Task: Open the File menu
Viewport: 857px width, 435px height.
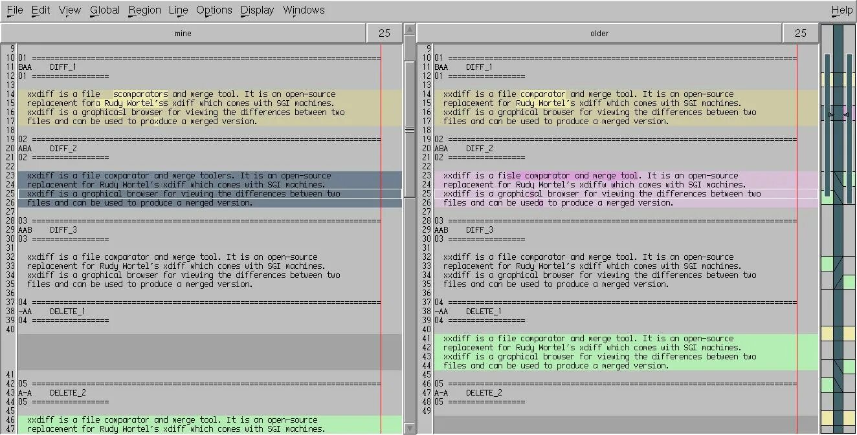Action: [14, 10]
